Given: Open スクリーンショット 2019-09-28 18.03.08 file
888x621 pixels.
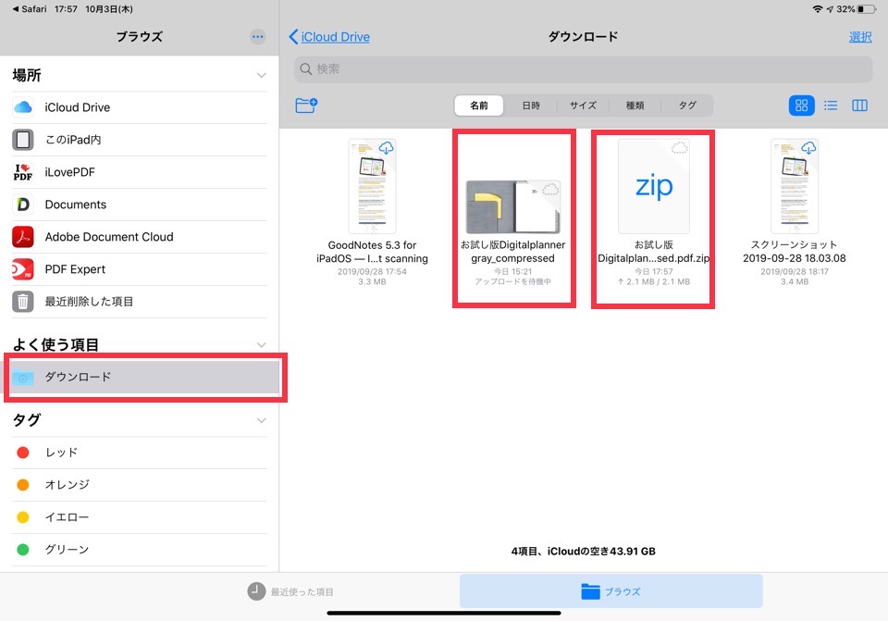Looking at the screenshot, I should tap(795, 211).
